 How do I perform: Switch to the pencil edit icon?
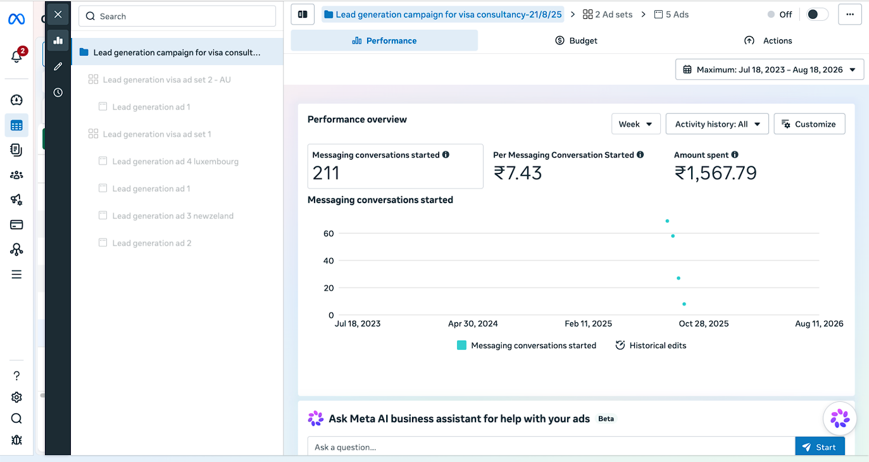click(58, 66)
